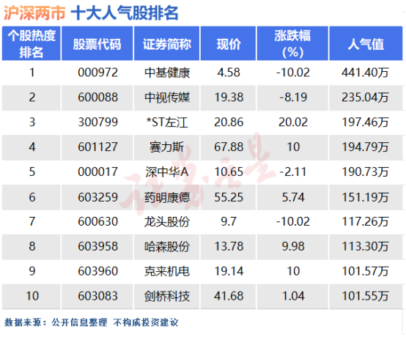Image resolution: width=406 pixels, height=337 pixels.
Task: Click popularity value 190.73万
Action: 365,172
